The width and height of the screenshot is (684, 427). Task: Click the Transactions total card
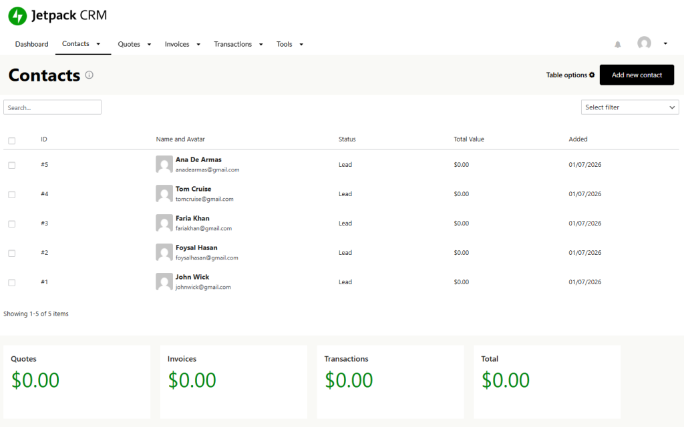pos(390,382)
